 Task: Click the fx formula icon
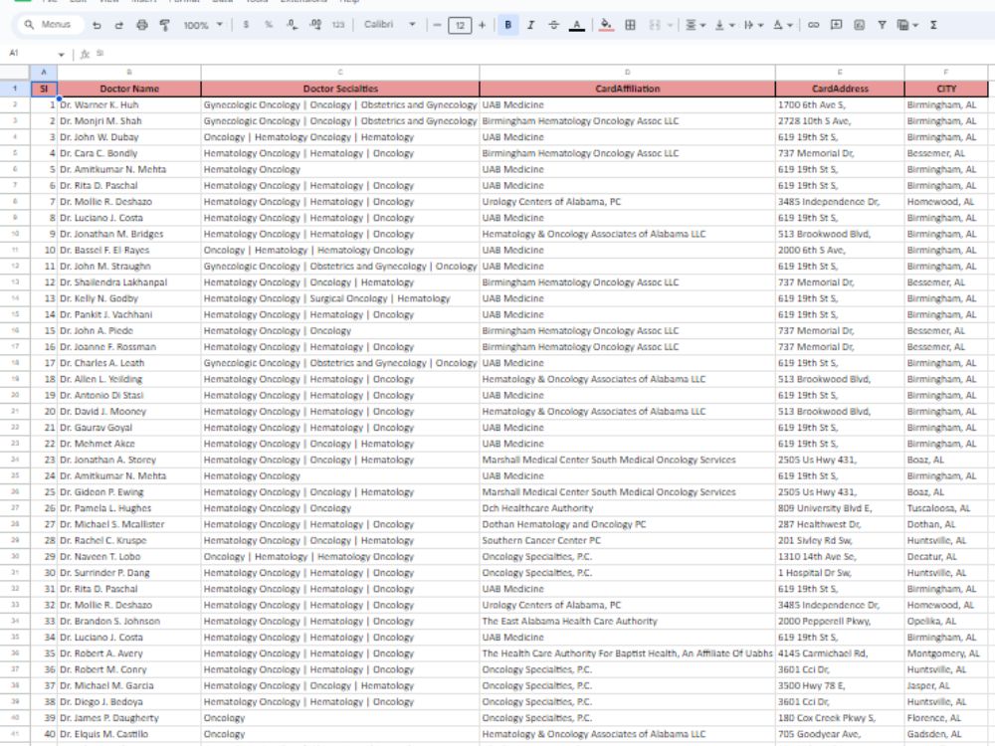[85, 54]
